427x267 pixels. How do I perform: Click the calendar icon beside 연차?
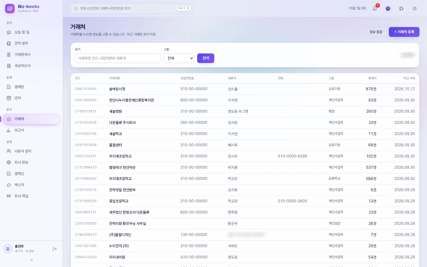(x=9, y=98)
